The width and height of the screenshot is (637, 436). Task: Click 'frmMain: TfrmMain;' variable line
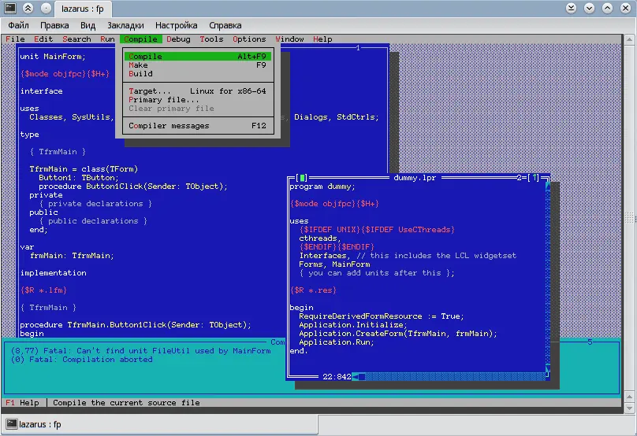pos(72,256)
